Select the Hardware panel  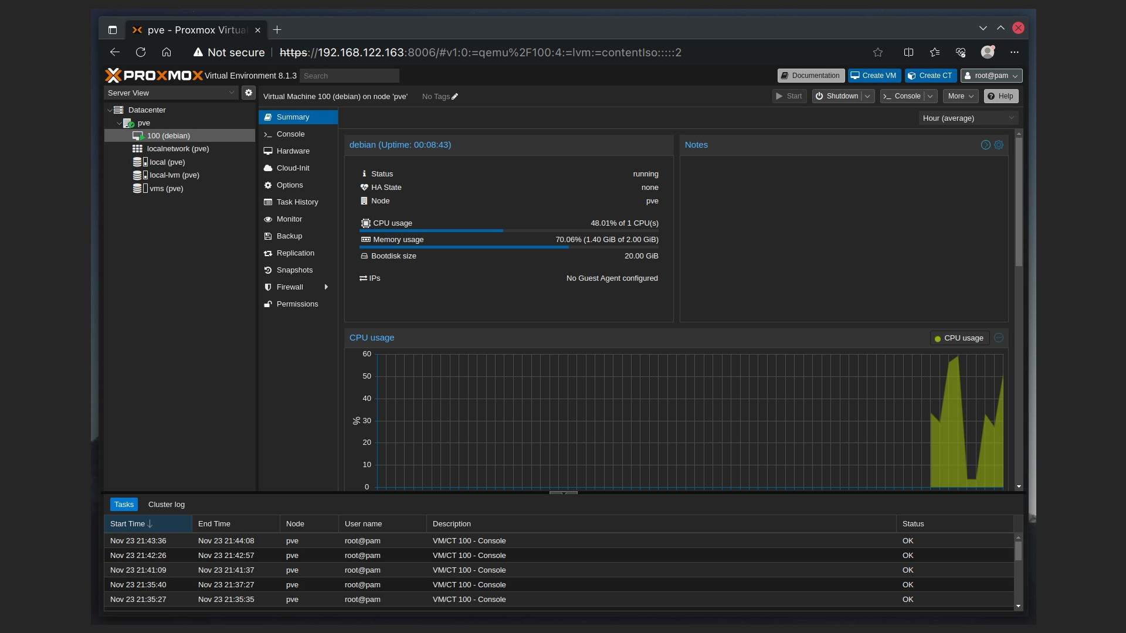[x=293, y=151]
